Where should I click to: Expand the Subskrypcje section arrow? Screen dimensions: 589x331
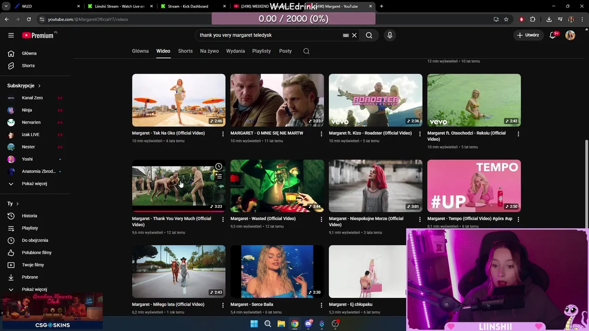tap(39, 86)
